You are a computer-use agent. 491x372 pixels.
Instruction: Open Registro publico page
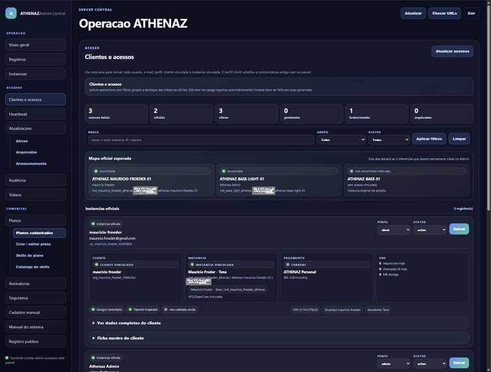[35, 341]
